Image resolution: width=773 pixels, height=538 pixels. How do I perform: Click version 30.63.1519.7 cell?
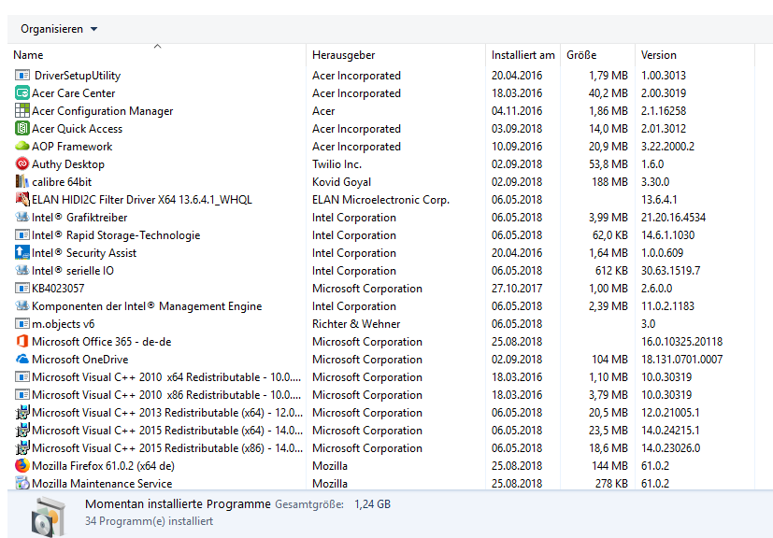(670, 271)
